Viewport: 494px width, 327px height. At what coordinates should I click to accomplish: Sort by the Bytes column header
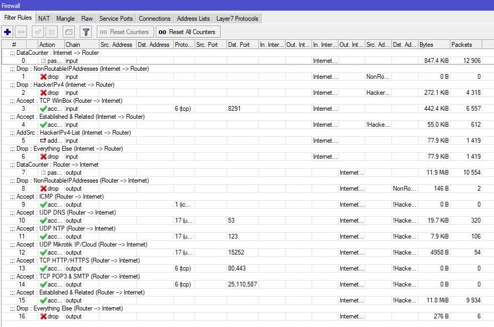pyautogui.click(x=434, y=45)
